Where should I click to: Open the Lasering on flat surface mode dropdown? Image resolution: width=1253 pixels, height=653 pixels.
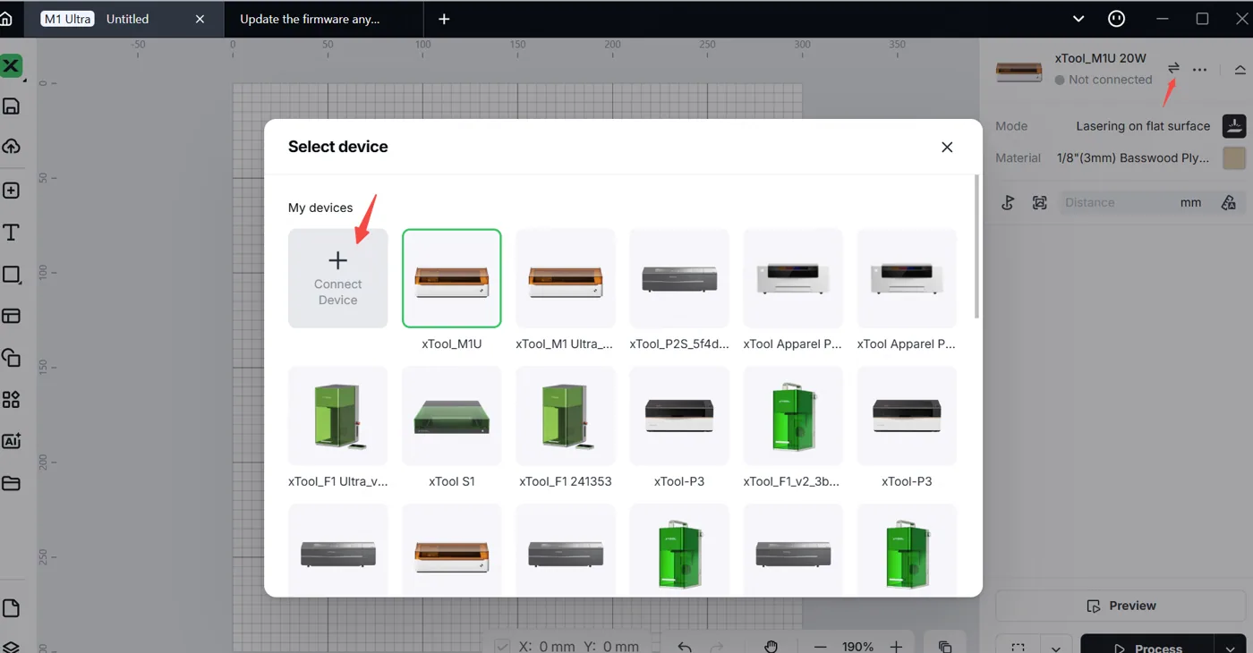coord(1143,126)
